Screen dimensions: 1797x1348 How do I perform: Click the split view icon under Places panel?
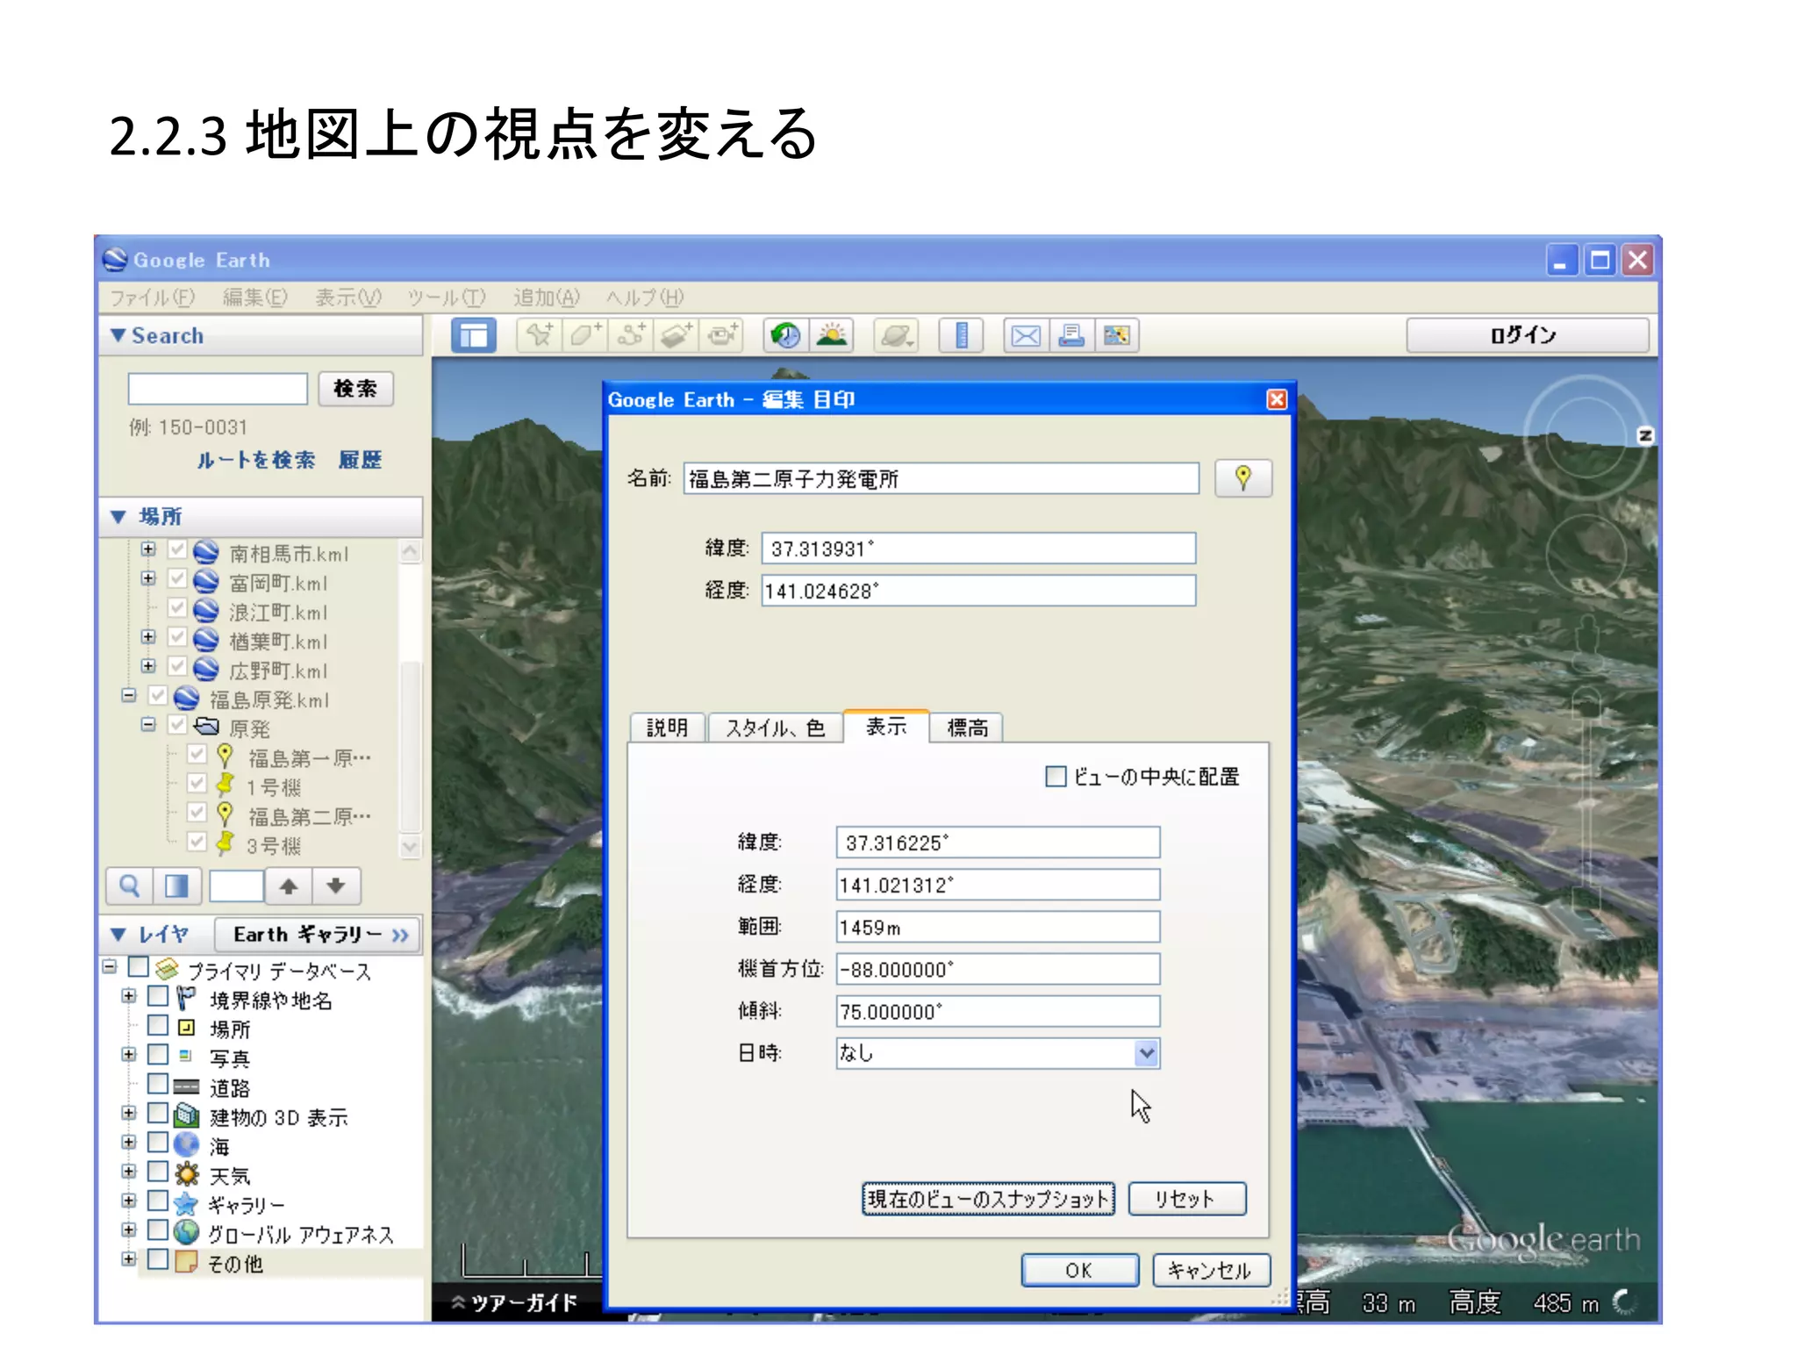click(x=177, y=886)
